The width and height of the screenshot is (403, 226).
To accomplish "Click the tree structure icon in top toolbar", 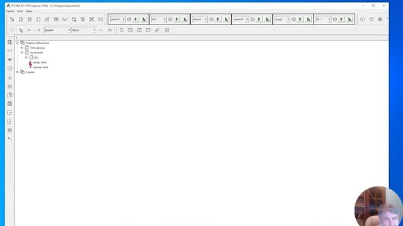I will pos(12,19).
